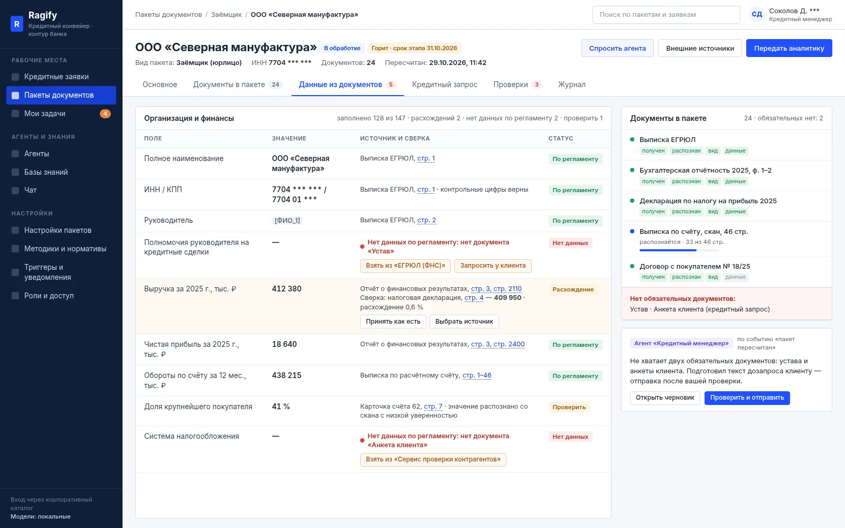The height and width of the screenshot is (528, 845).
Task: Click the icon beside Чат
Action: click(x=15, y=191)
